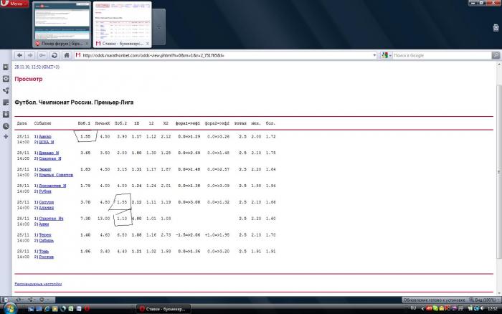Close the Покер форум tab
502x314 pixels.
point(87,44)
